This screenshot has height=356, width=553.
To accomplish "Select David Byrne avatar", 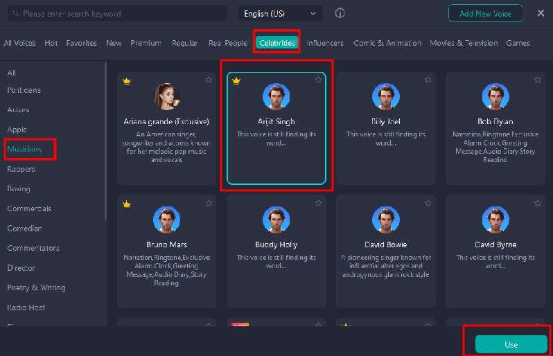I will coord(495,220).
